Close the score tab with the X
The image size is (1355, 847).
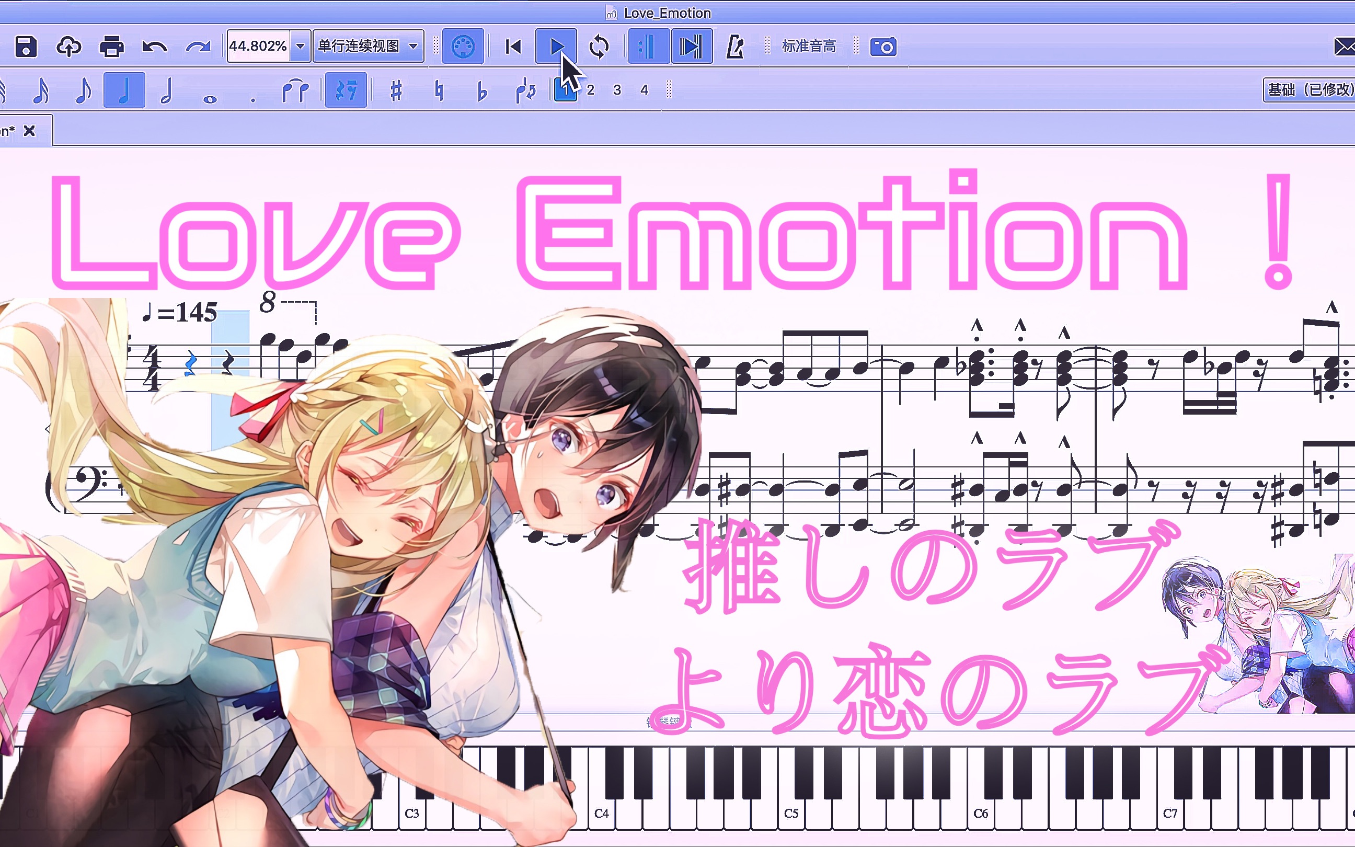coord(29,131)
